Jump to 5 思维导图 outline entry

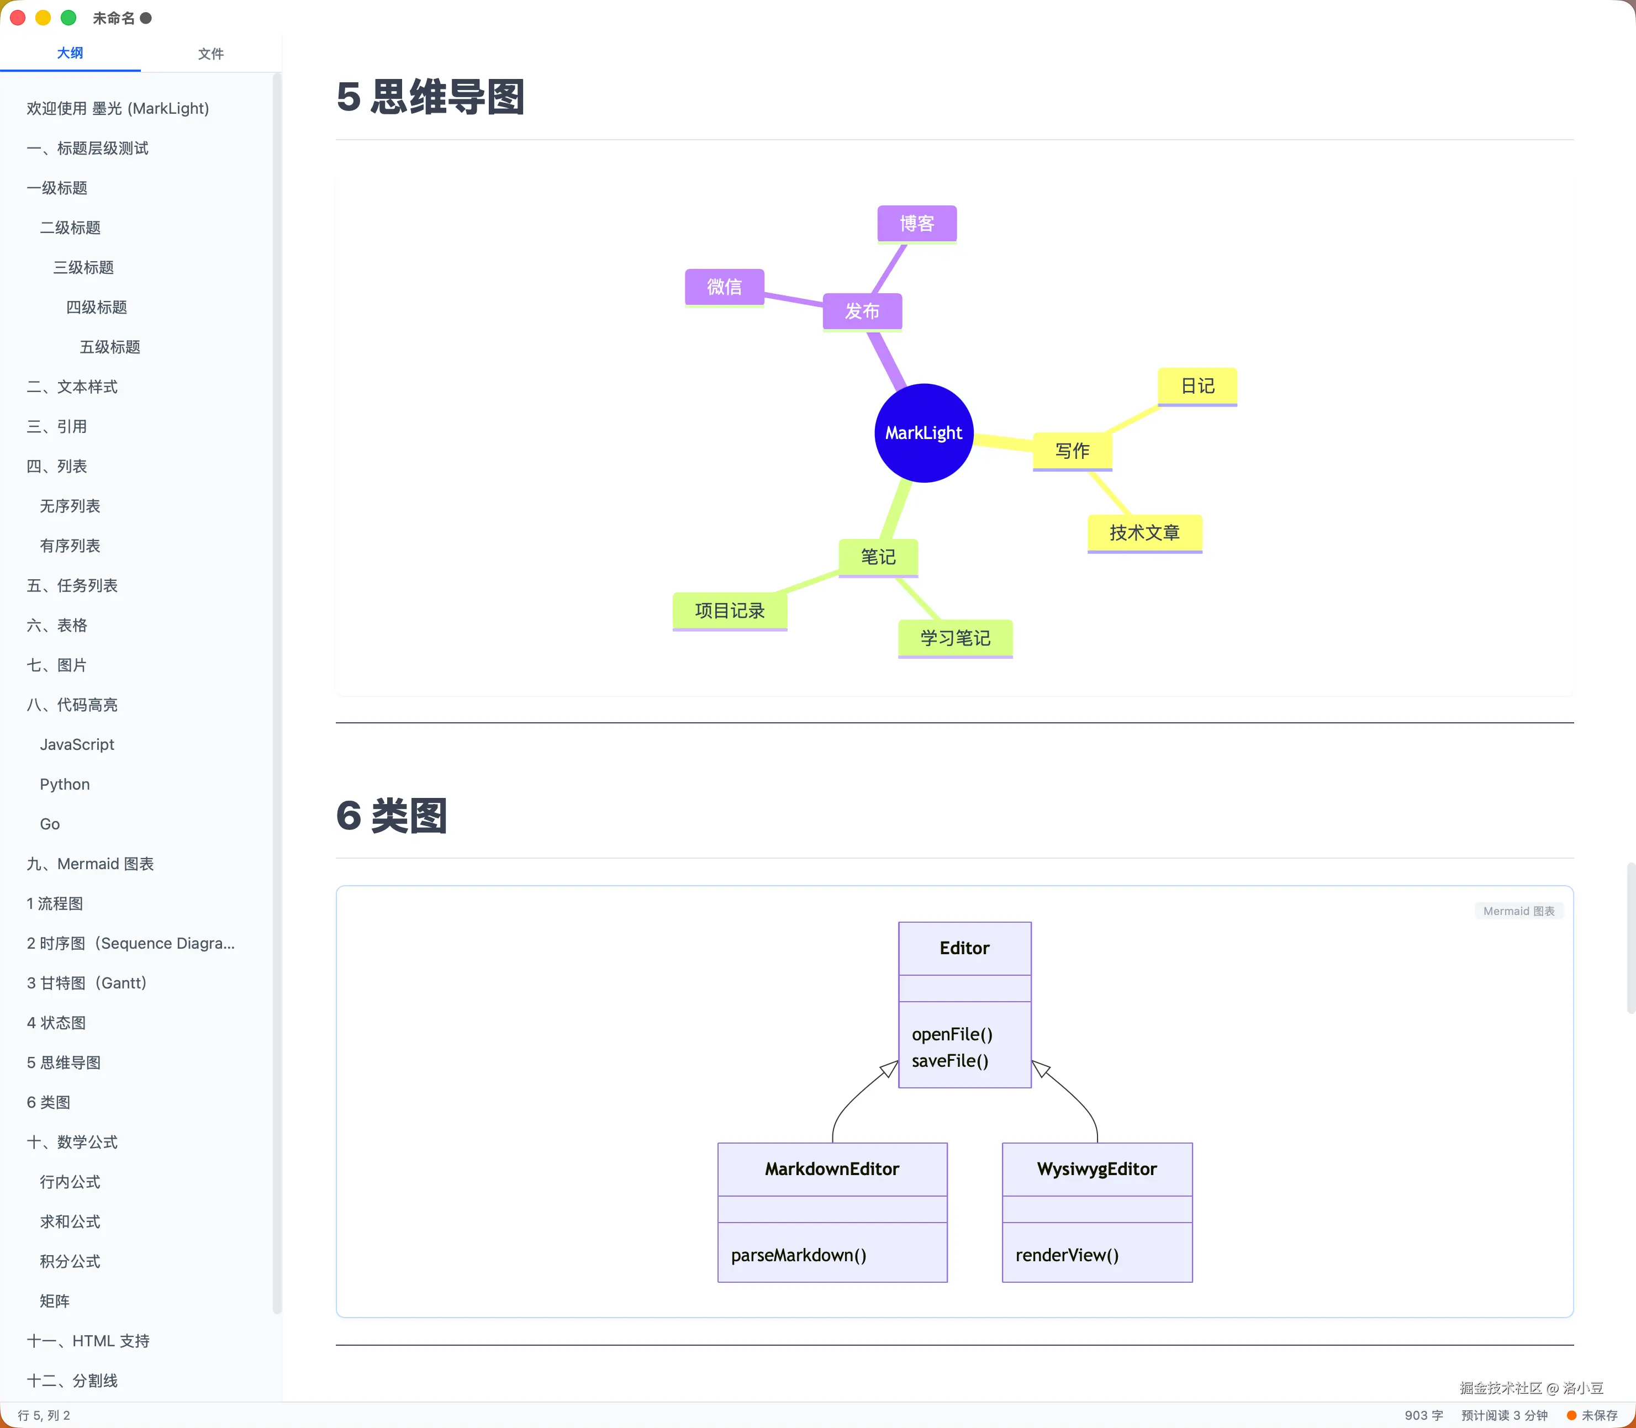[x=64, y=1062]
